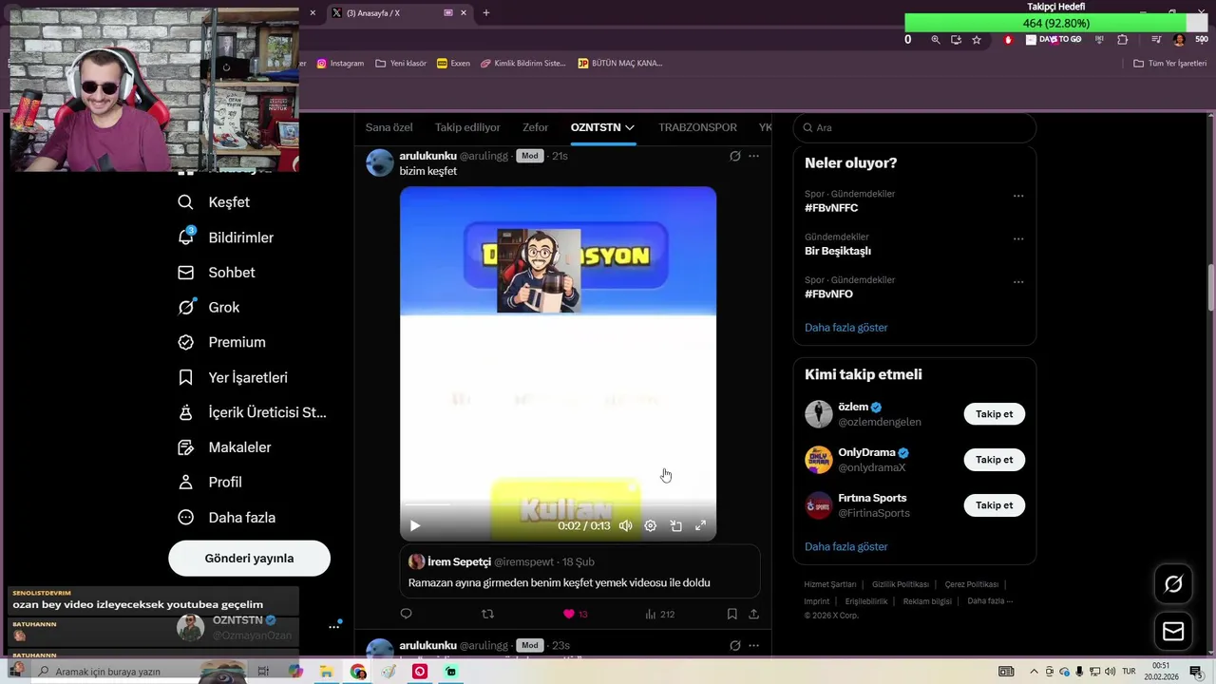Open Exxen bookmark in bookmarks bar
Image resolution: width=1216 pixels, height=684 pixels.
point(453,64)
